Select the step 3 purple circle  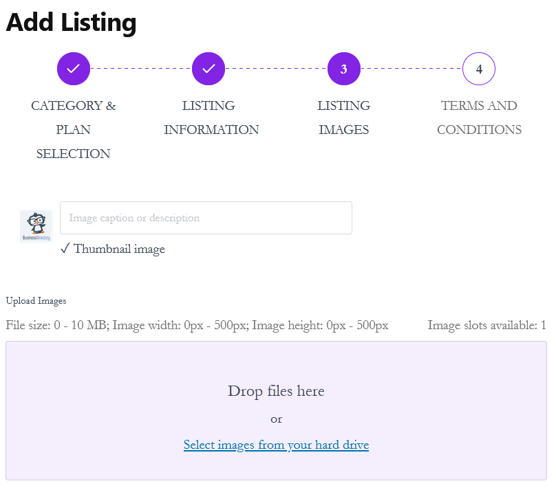[343, 69]
